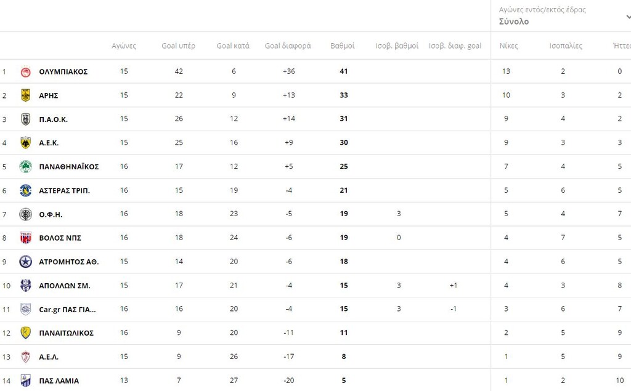Viewport: 631px width, 391px height.
Task: Click the Olympiacos team logo
Action: click(x=25, y=71)
